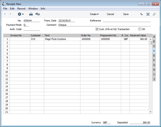Select flip tab G

click(x=154, y=65)
